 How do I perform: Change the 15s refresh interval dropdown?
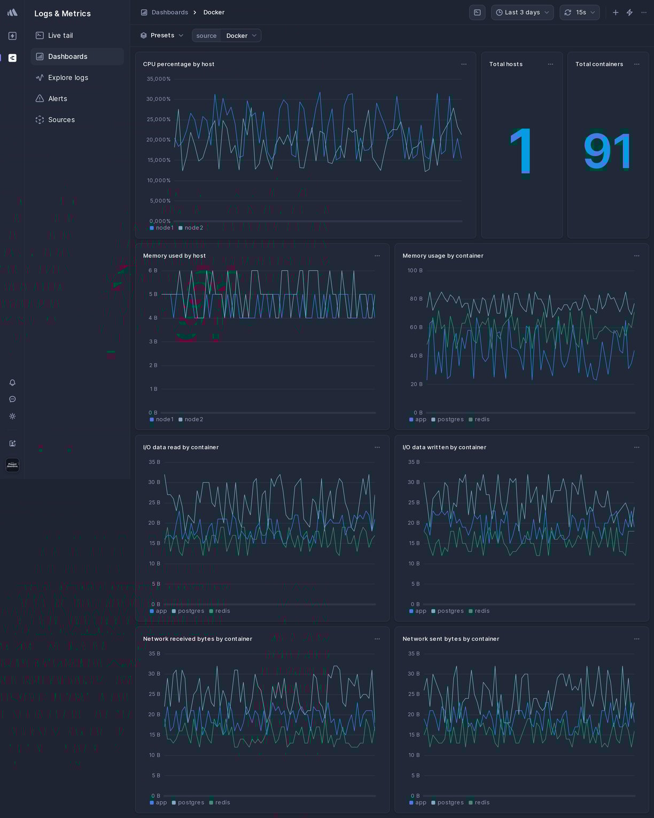tap(580, 12)
